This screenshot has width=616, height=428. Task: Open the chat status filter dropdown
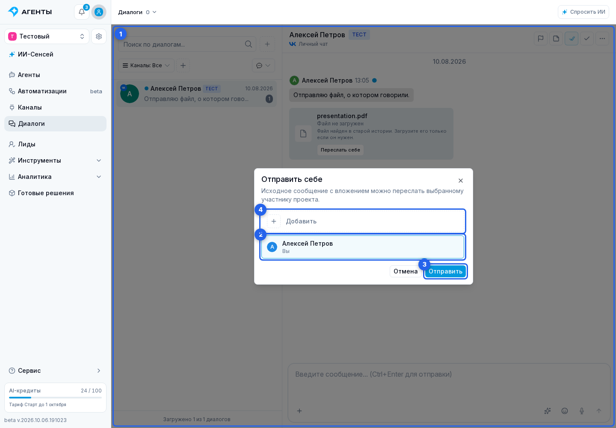(x=264, y=65)
